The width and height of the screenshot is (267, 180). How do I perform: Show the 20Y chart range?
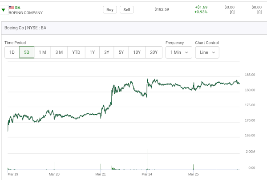coord(154,52)
